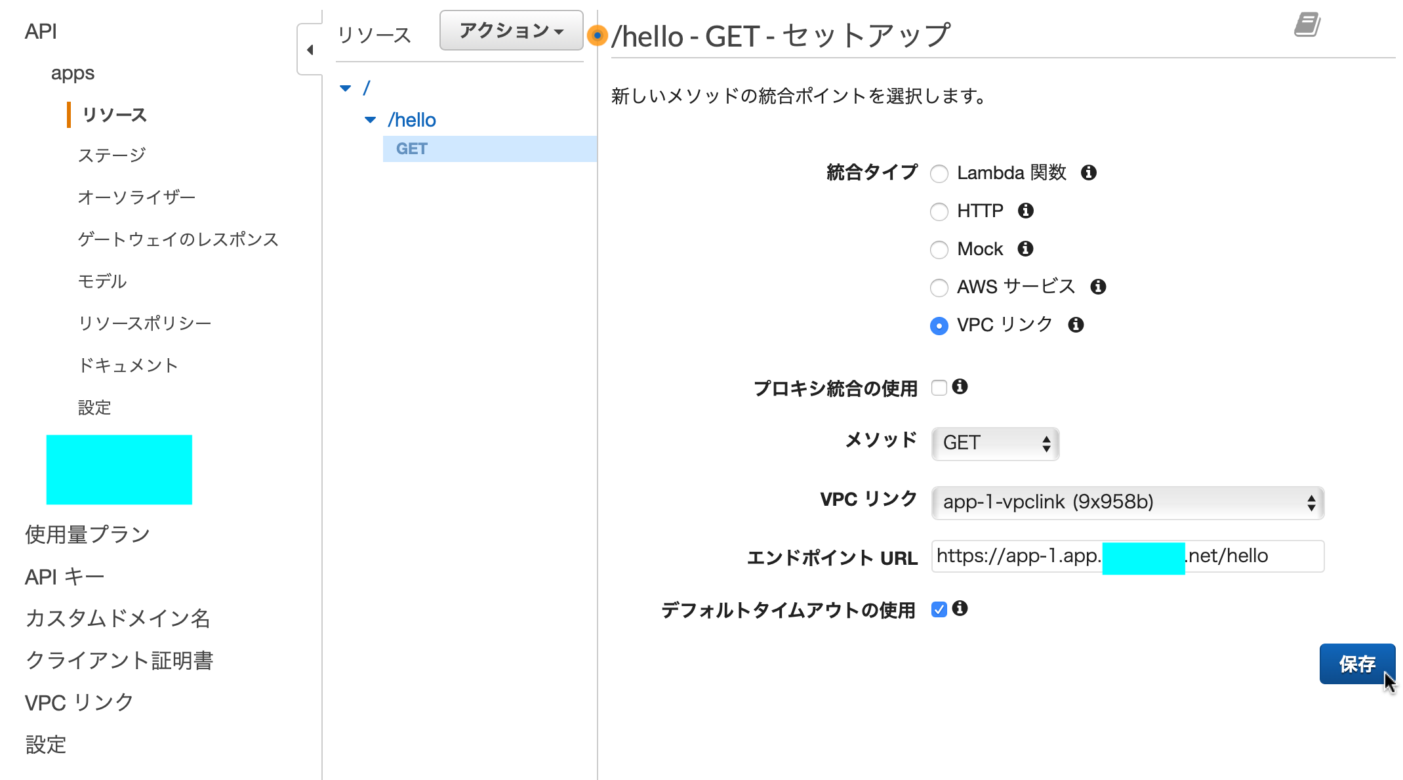Viewport: 1403px width, 780px height.
Task: Click the info icon beside プロキシ統合の使用
Action: [960, 387]
